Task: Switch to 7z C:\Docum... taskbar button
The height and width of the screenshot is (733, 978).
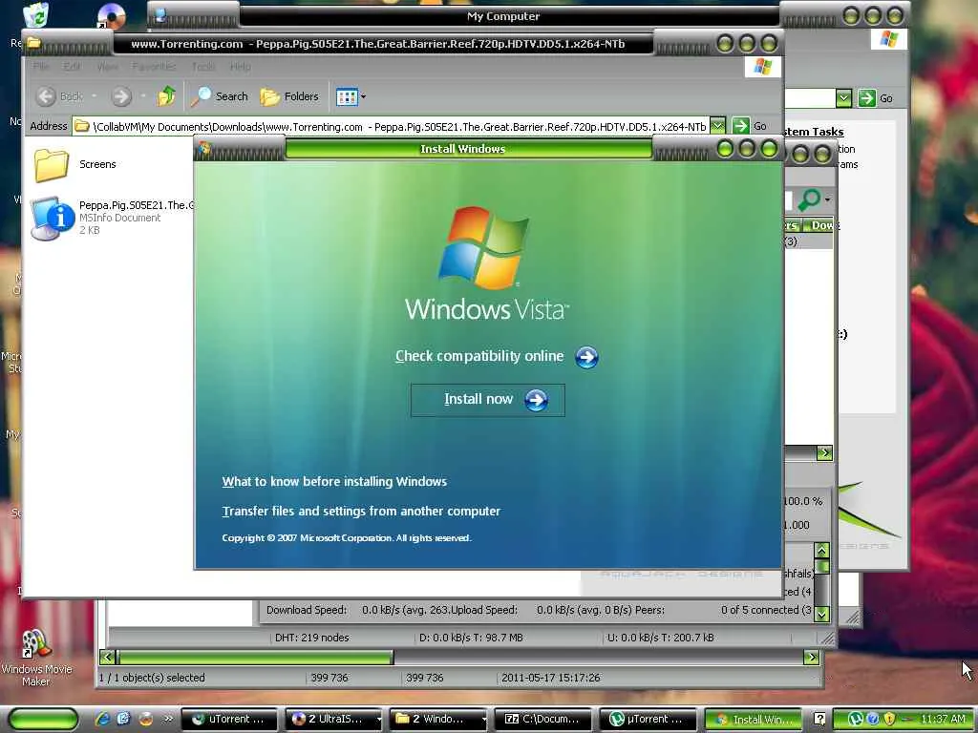Action: pos(543,720)
